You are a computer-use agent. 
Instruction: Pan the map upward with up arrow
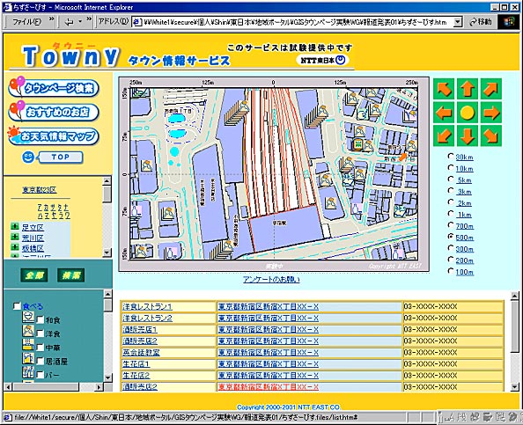(x=468, y=89)
